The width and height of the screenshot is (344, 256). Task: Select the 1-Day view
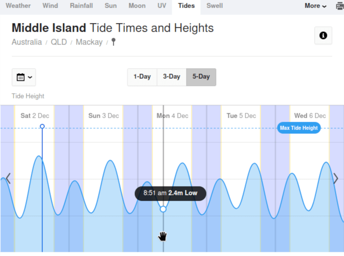[142, 77]
